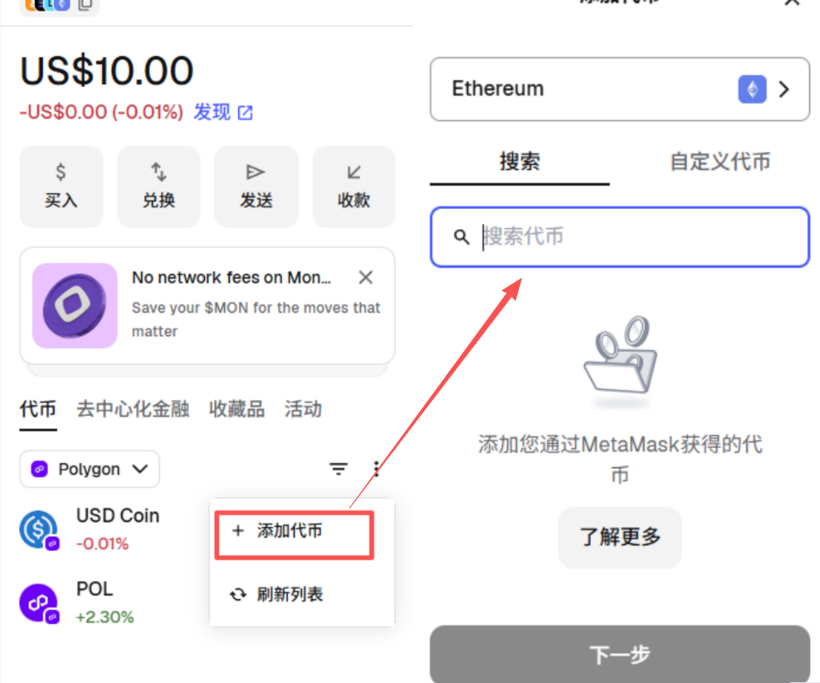Click the Ethereum network logo
The height and width of the screenshot is (683, 820).
[752, 89]
